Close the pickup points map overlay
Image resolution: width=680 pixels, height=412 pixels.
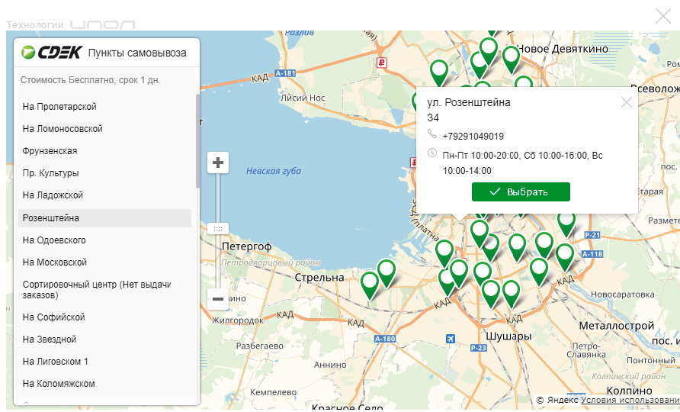coord(662,16)
